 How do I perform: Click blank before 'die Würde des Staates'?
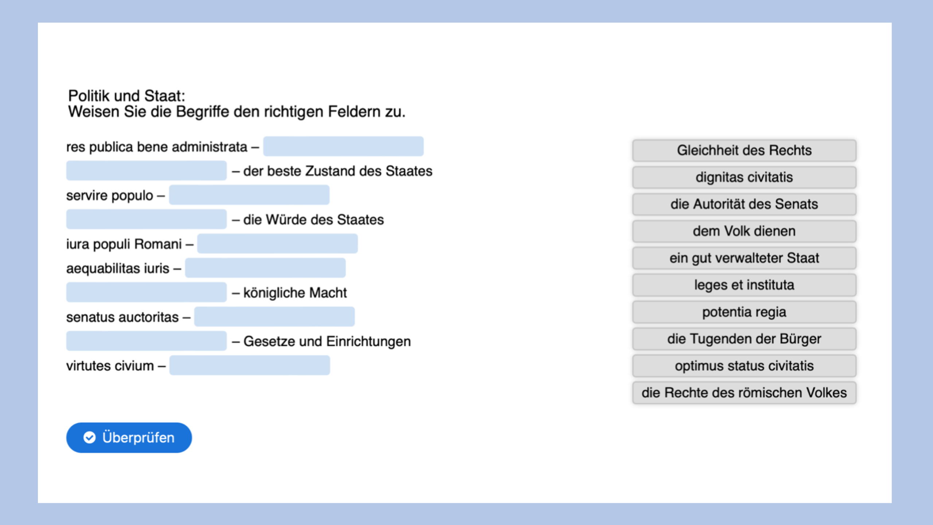[146, 219]
